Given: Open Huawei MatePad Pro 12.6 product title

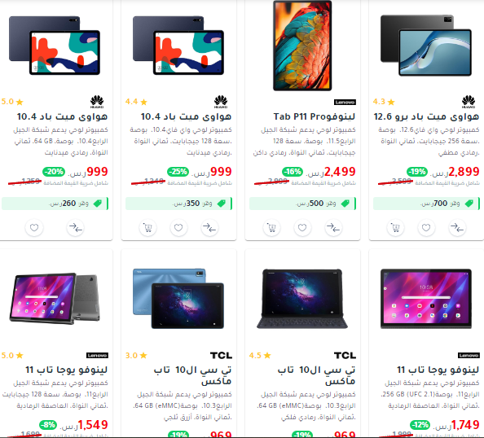Looking at the screenshot, I should (426, 116).
